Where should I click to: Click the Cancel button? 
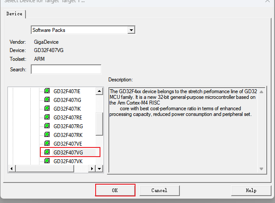[x=159, y=190]
